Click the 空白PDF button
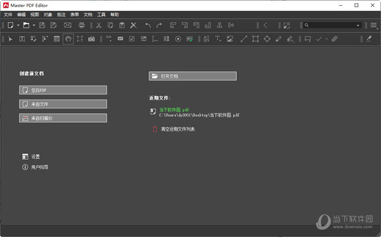This screenshot has height=237, width=381. pos(63,90)
